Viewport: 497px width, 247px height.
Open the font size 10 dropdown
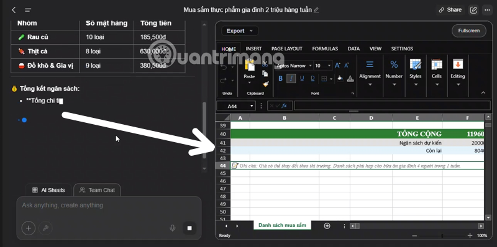coord(329,66)
